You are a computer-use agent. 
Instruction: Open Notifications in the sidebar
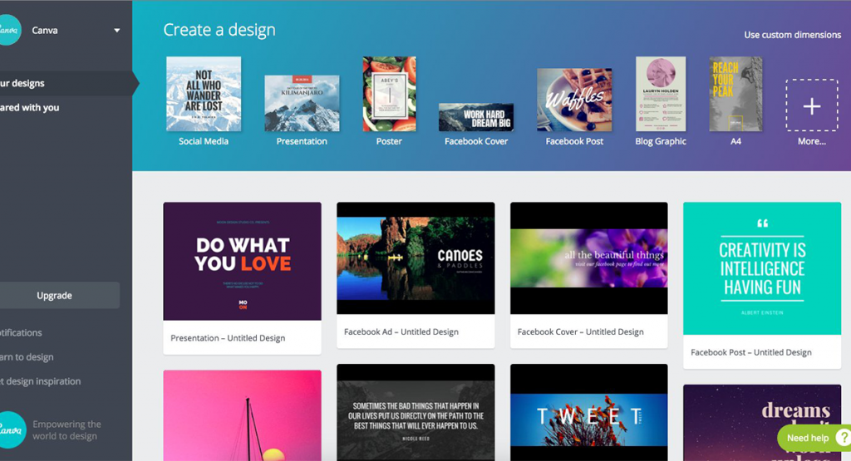click(x=21, y=332)
